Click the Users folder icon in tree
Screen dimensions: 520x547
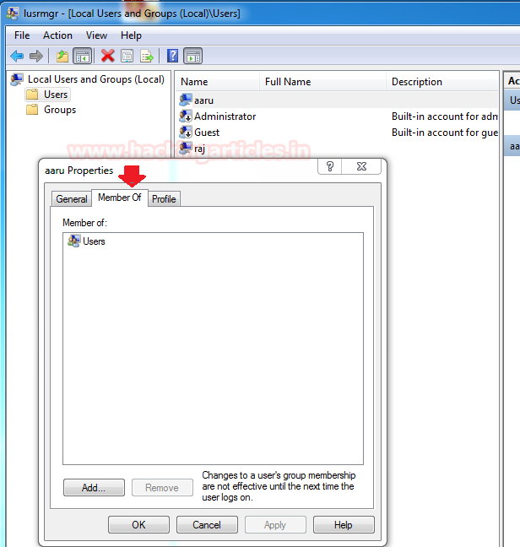pos(32,95)
